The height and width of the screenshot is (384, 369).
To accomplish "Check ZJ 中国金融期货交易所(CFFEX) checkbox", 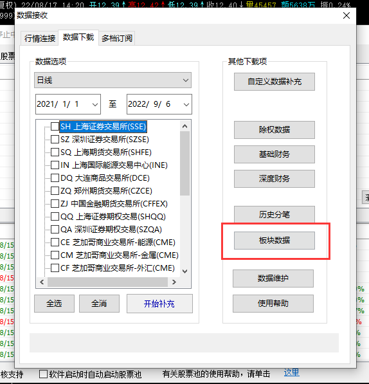I will pos(55,203).
